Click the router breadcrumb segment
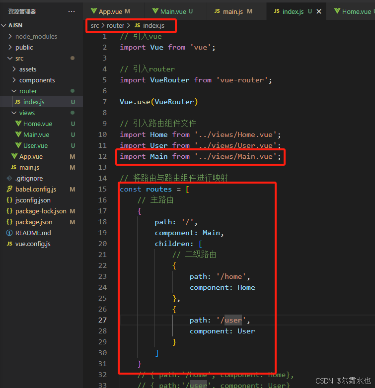Image resolution: width=375 pixels, height=388 pixels. [115, 25]
